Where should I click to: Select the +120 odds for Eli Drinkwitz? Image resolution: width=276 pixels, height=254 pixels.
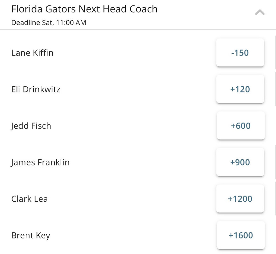point(240,89)
